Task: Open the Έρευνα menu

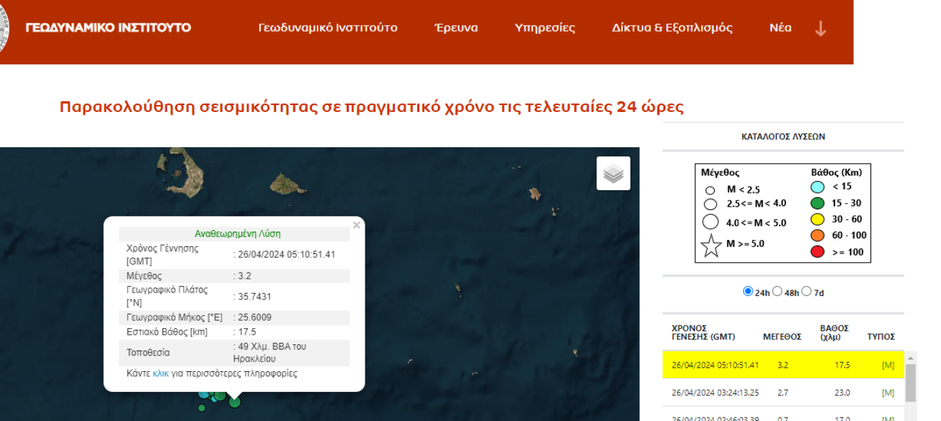Action: pyautogui.click(x=456, y=28)
